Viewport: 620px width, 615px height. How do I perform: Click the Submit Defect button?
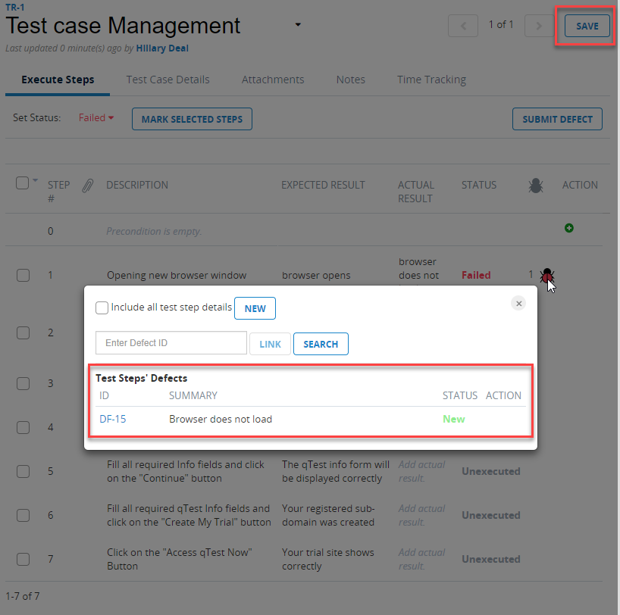tap(557, 119)
